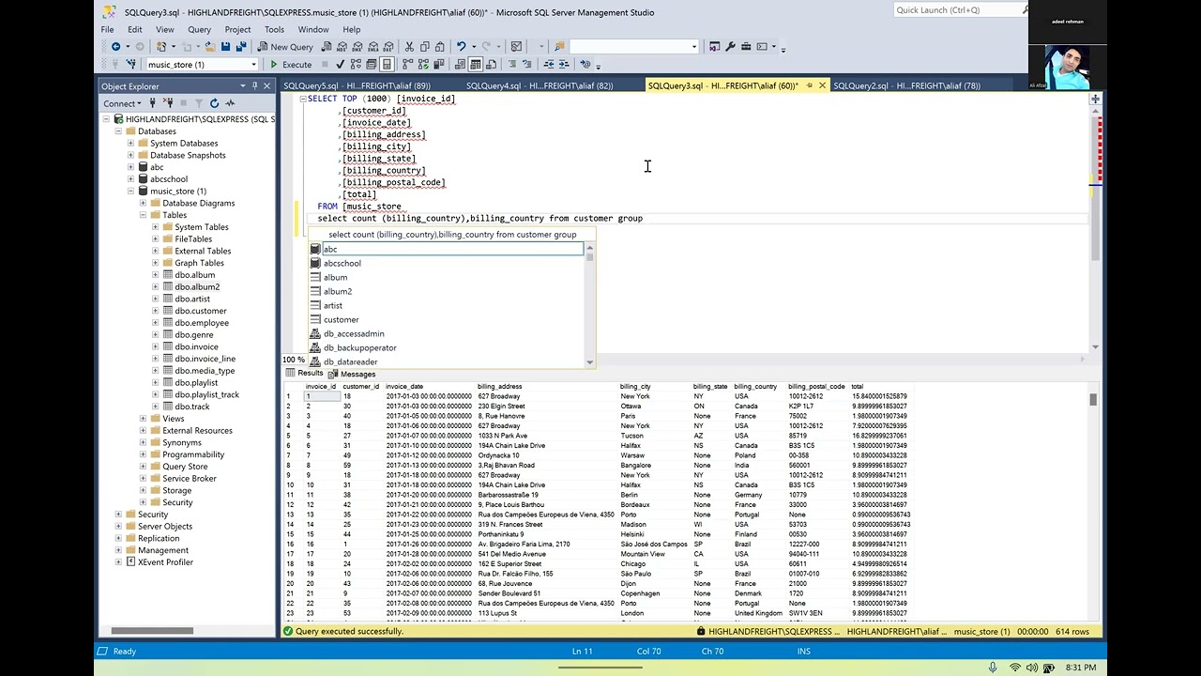Click the Save icon in toolbar
The height and width of the screenshot is (676, 1201).
(225, 46)
